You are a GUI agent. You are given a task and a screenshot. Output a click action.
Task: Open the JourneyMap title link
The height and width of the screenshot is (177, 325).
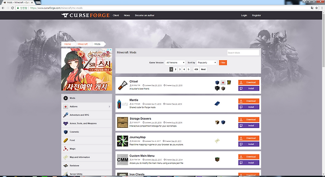(x=137, y=137)
